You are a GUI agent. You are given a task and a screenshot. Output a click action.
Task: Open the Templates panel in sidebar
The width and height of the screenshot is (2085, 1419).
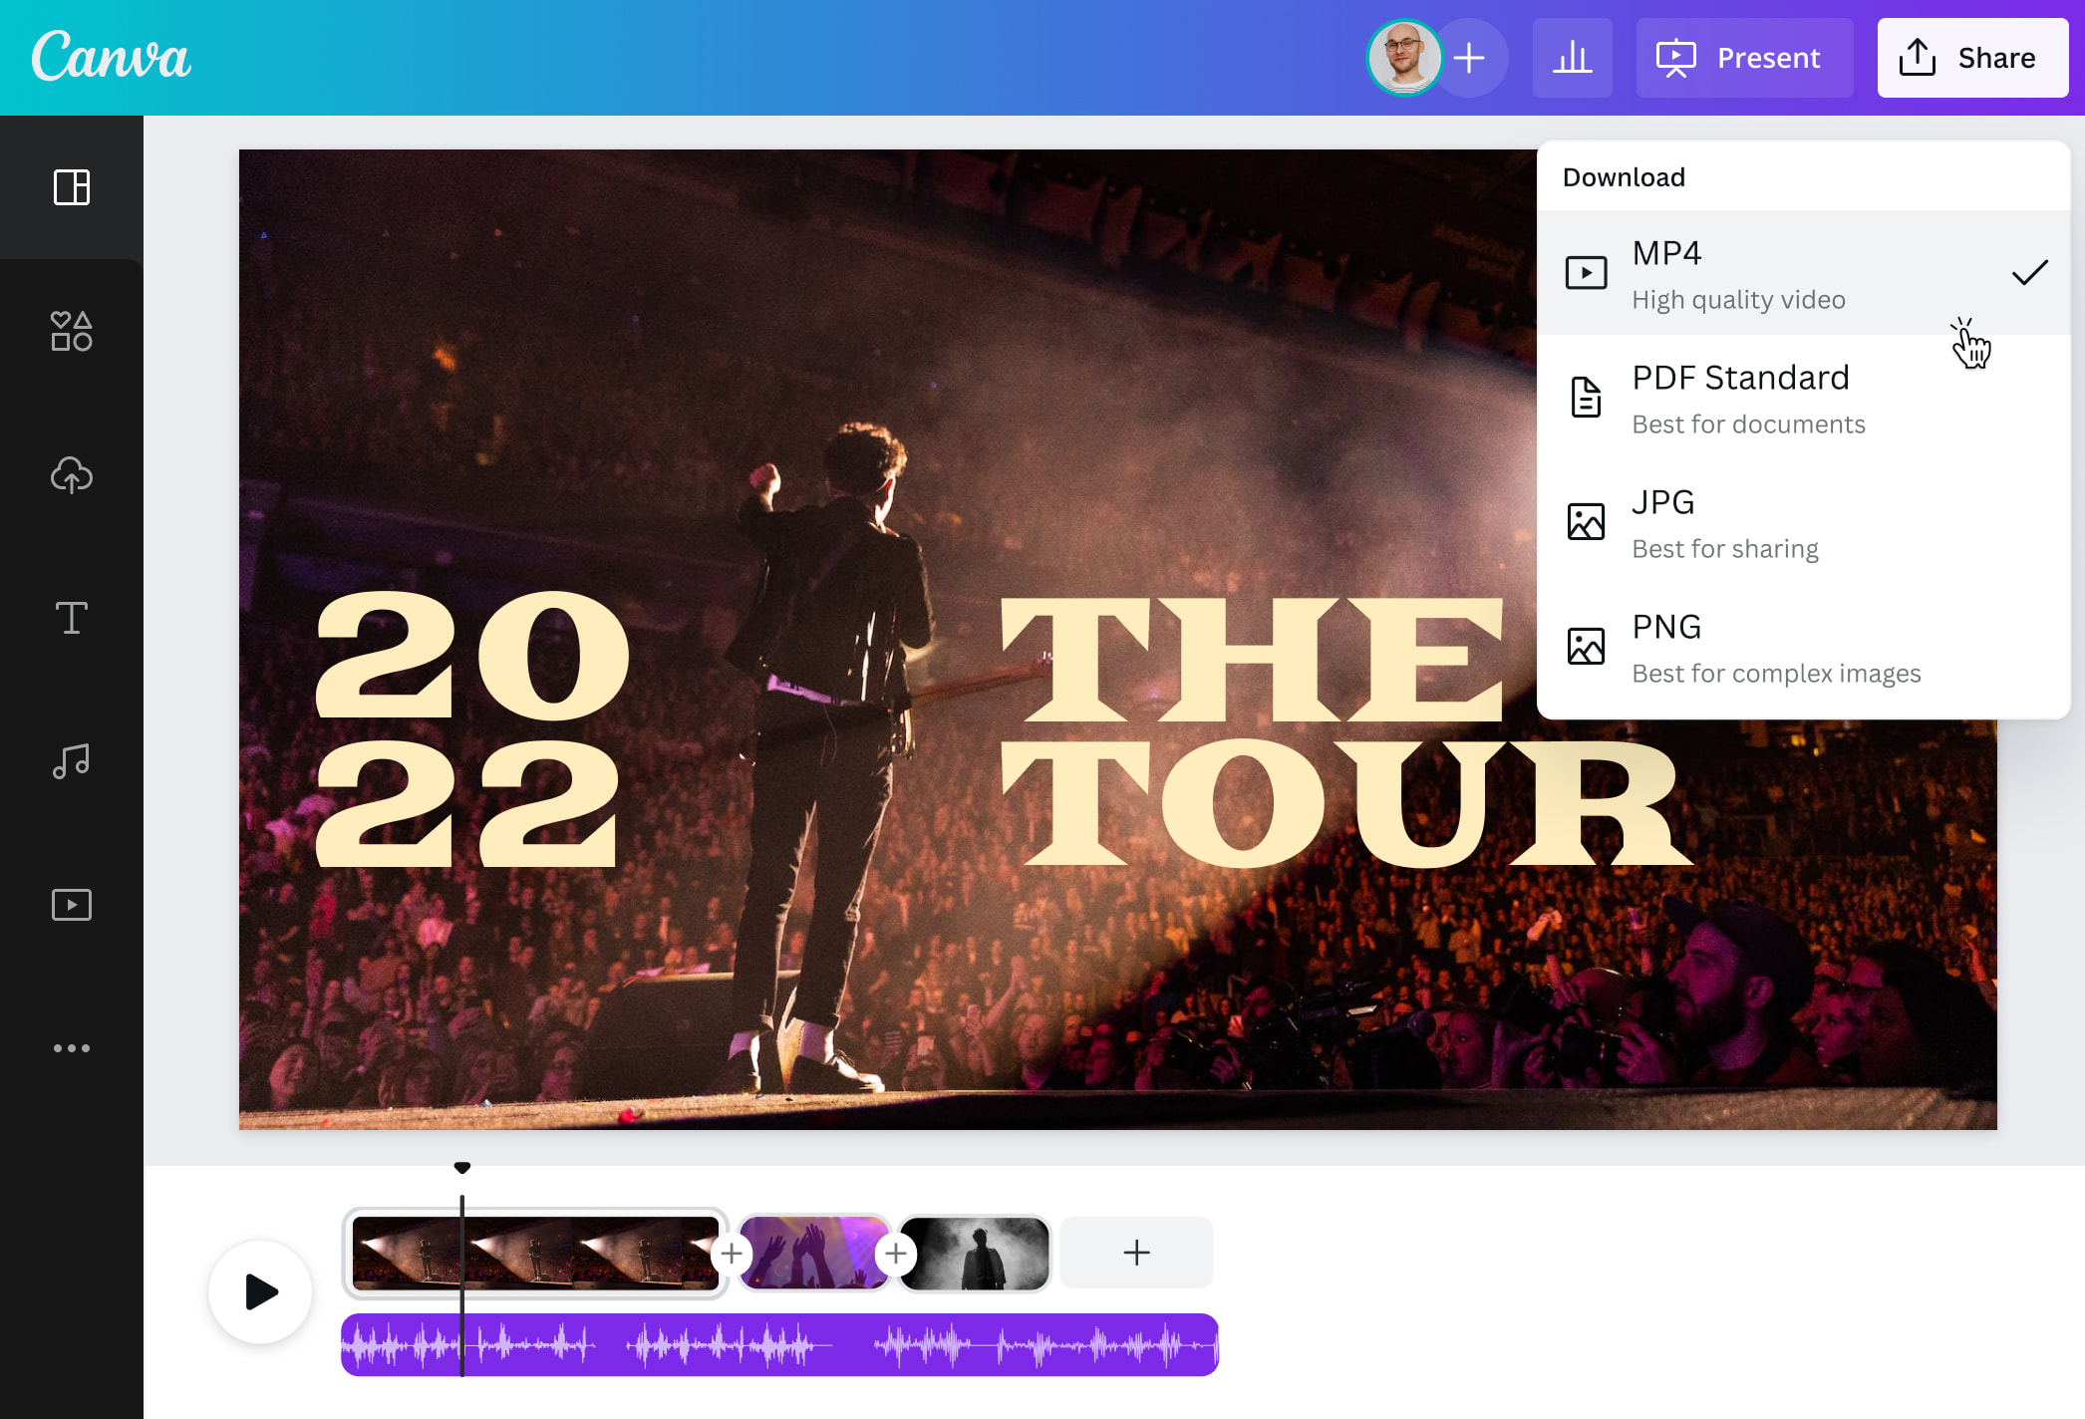tap(71, 188)
